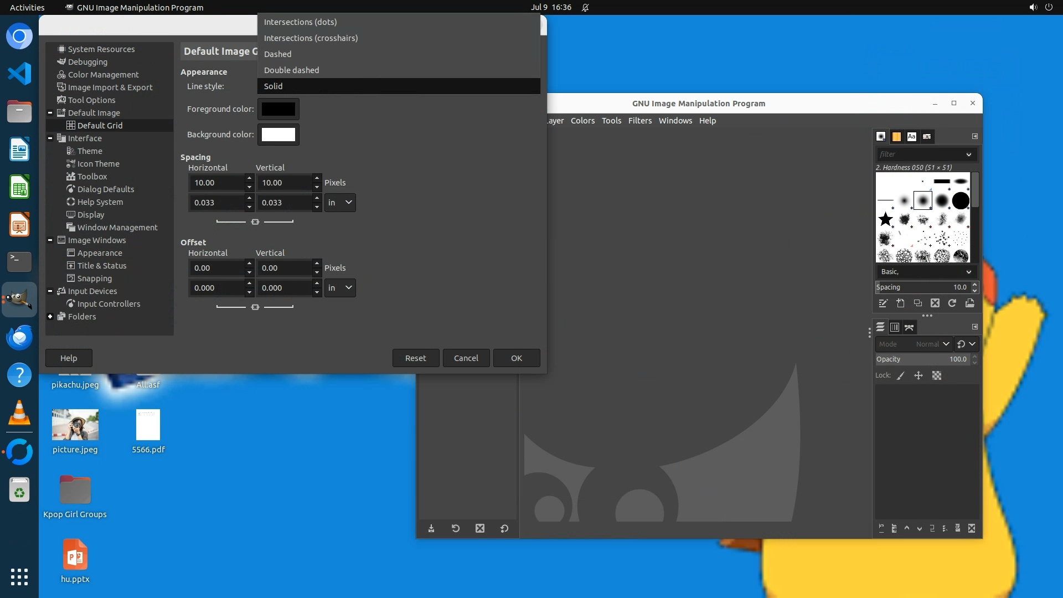Open the Channels tab icon
This screenshot has height=598, width=1063.
[895, 328]
